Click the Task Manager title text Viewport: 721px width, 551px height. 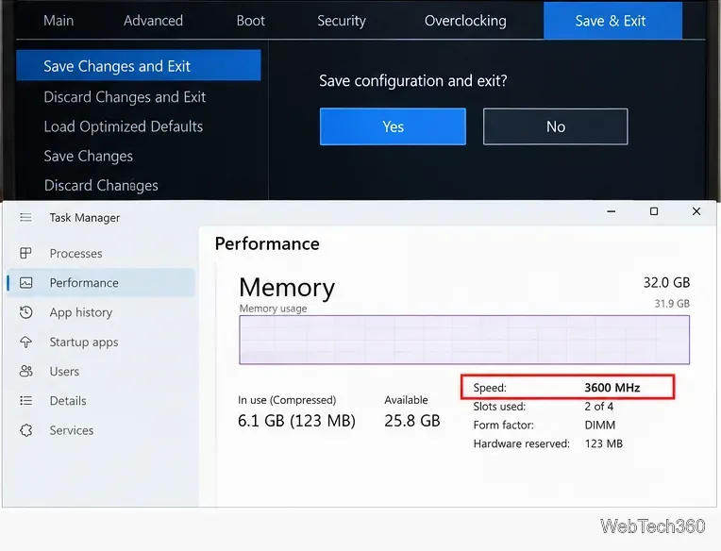[x=85, y=217]
